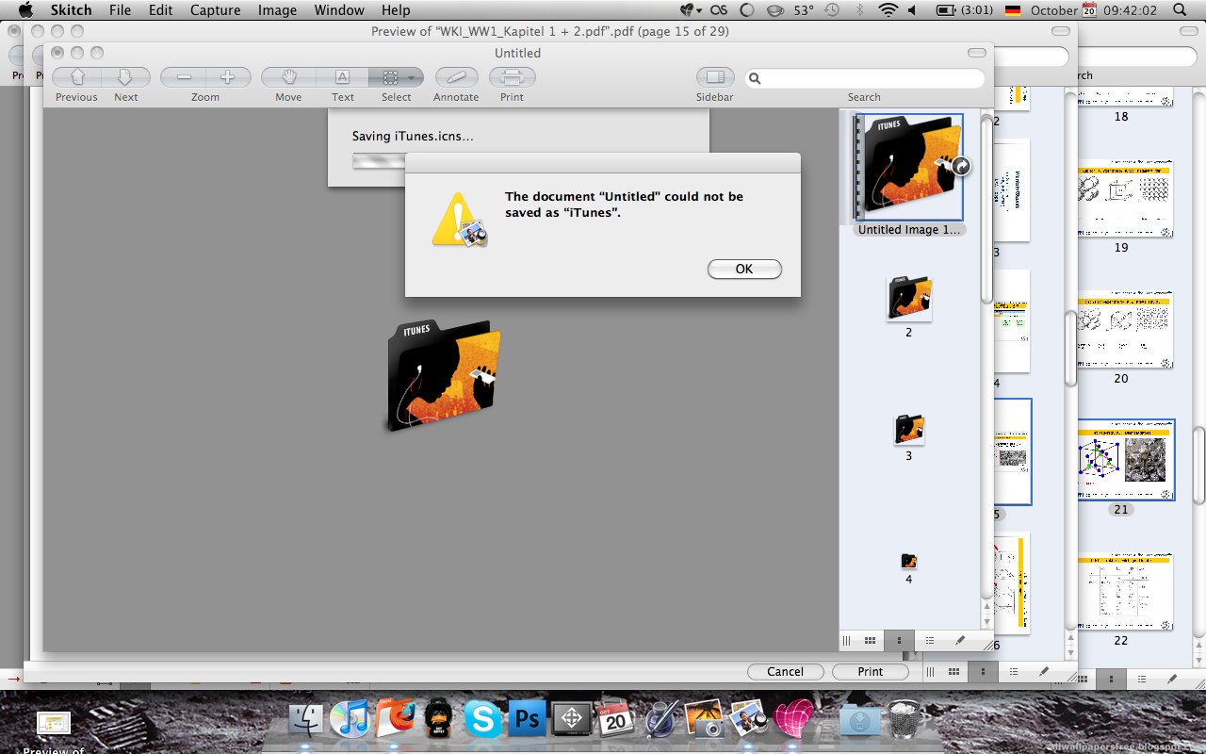The height and width of the screenshot is (754, 1206).
Task: Select page 20 thumbnail in PDF sidebar
Action: (x=1124, y=332)
